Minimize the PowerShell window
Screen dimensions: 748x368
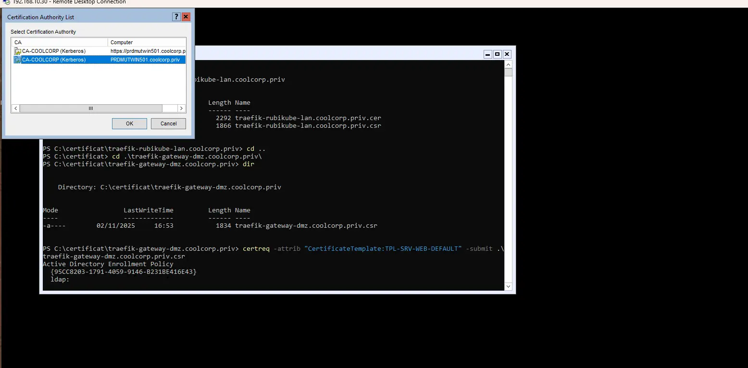pos(487,54)
